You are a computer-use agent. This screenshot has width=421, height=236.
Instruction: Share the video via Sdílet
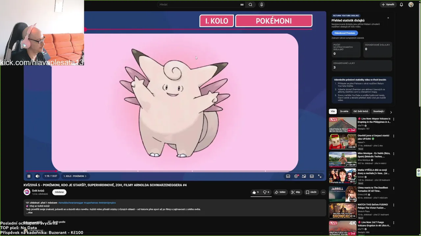point(280,192)
